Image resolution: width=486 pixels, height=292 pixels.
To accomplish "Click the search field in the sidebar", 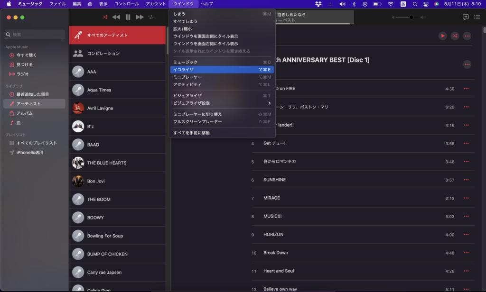I will [x=34, y=35].
